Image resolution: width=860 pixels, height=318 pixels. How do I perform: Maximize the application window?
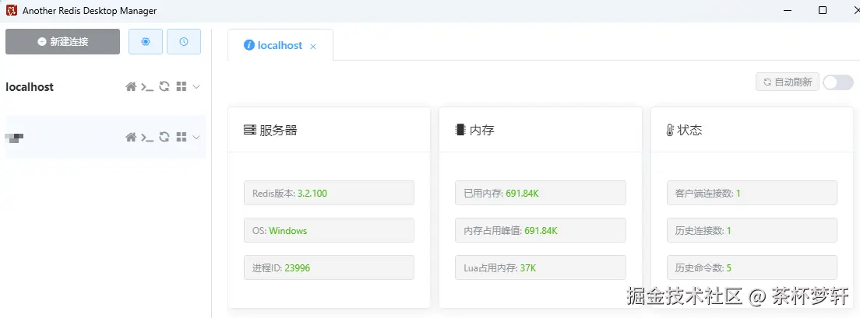point(822,10)
